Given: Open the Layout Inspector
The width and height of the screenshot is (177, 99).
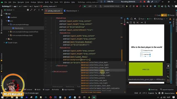Looking at the screenshot, I should click(167, 90).
